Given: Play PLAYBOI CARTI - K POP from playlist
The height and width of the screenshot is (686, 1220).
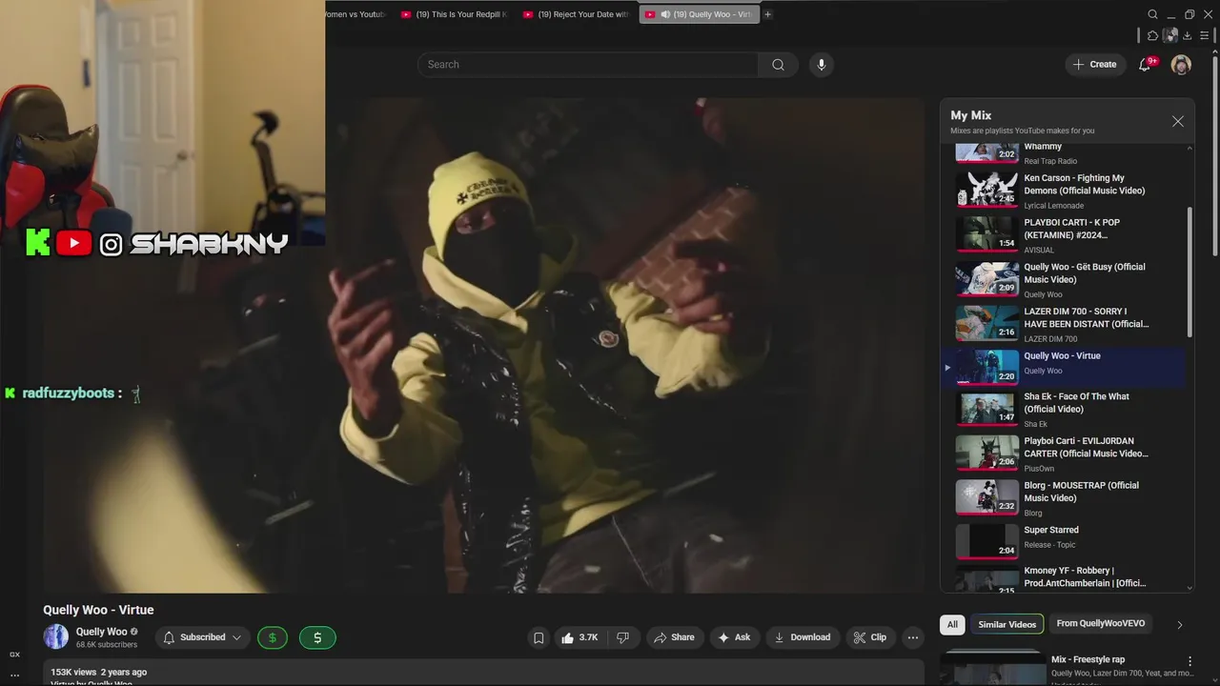Looking at the screenshot, I should [1068, 235].
